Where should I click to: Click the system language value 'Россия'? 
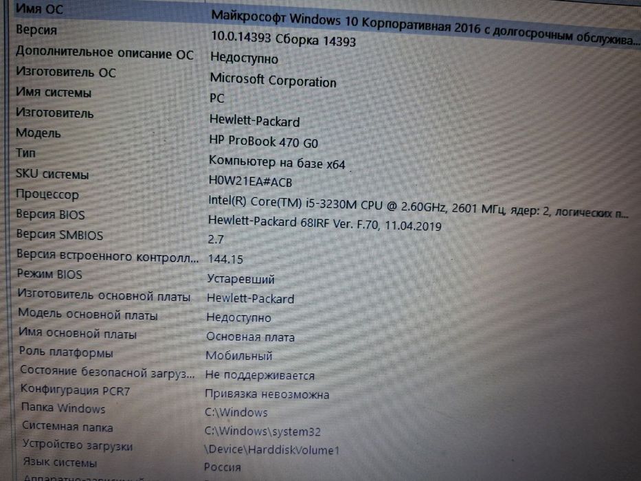coord(222,467)
